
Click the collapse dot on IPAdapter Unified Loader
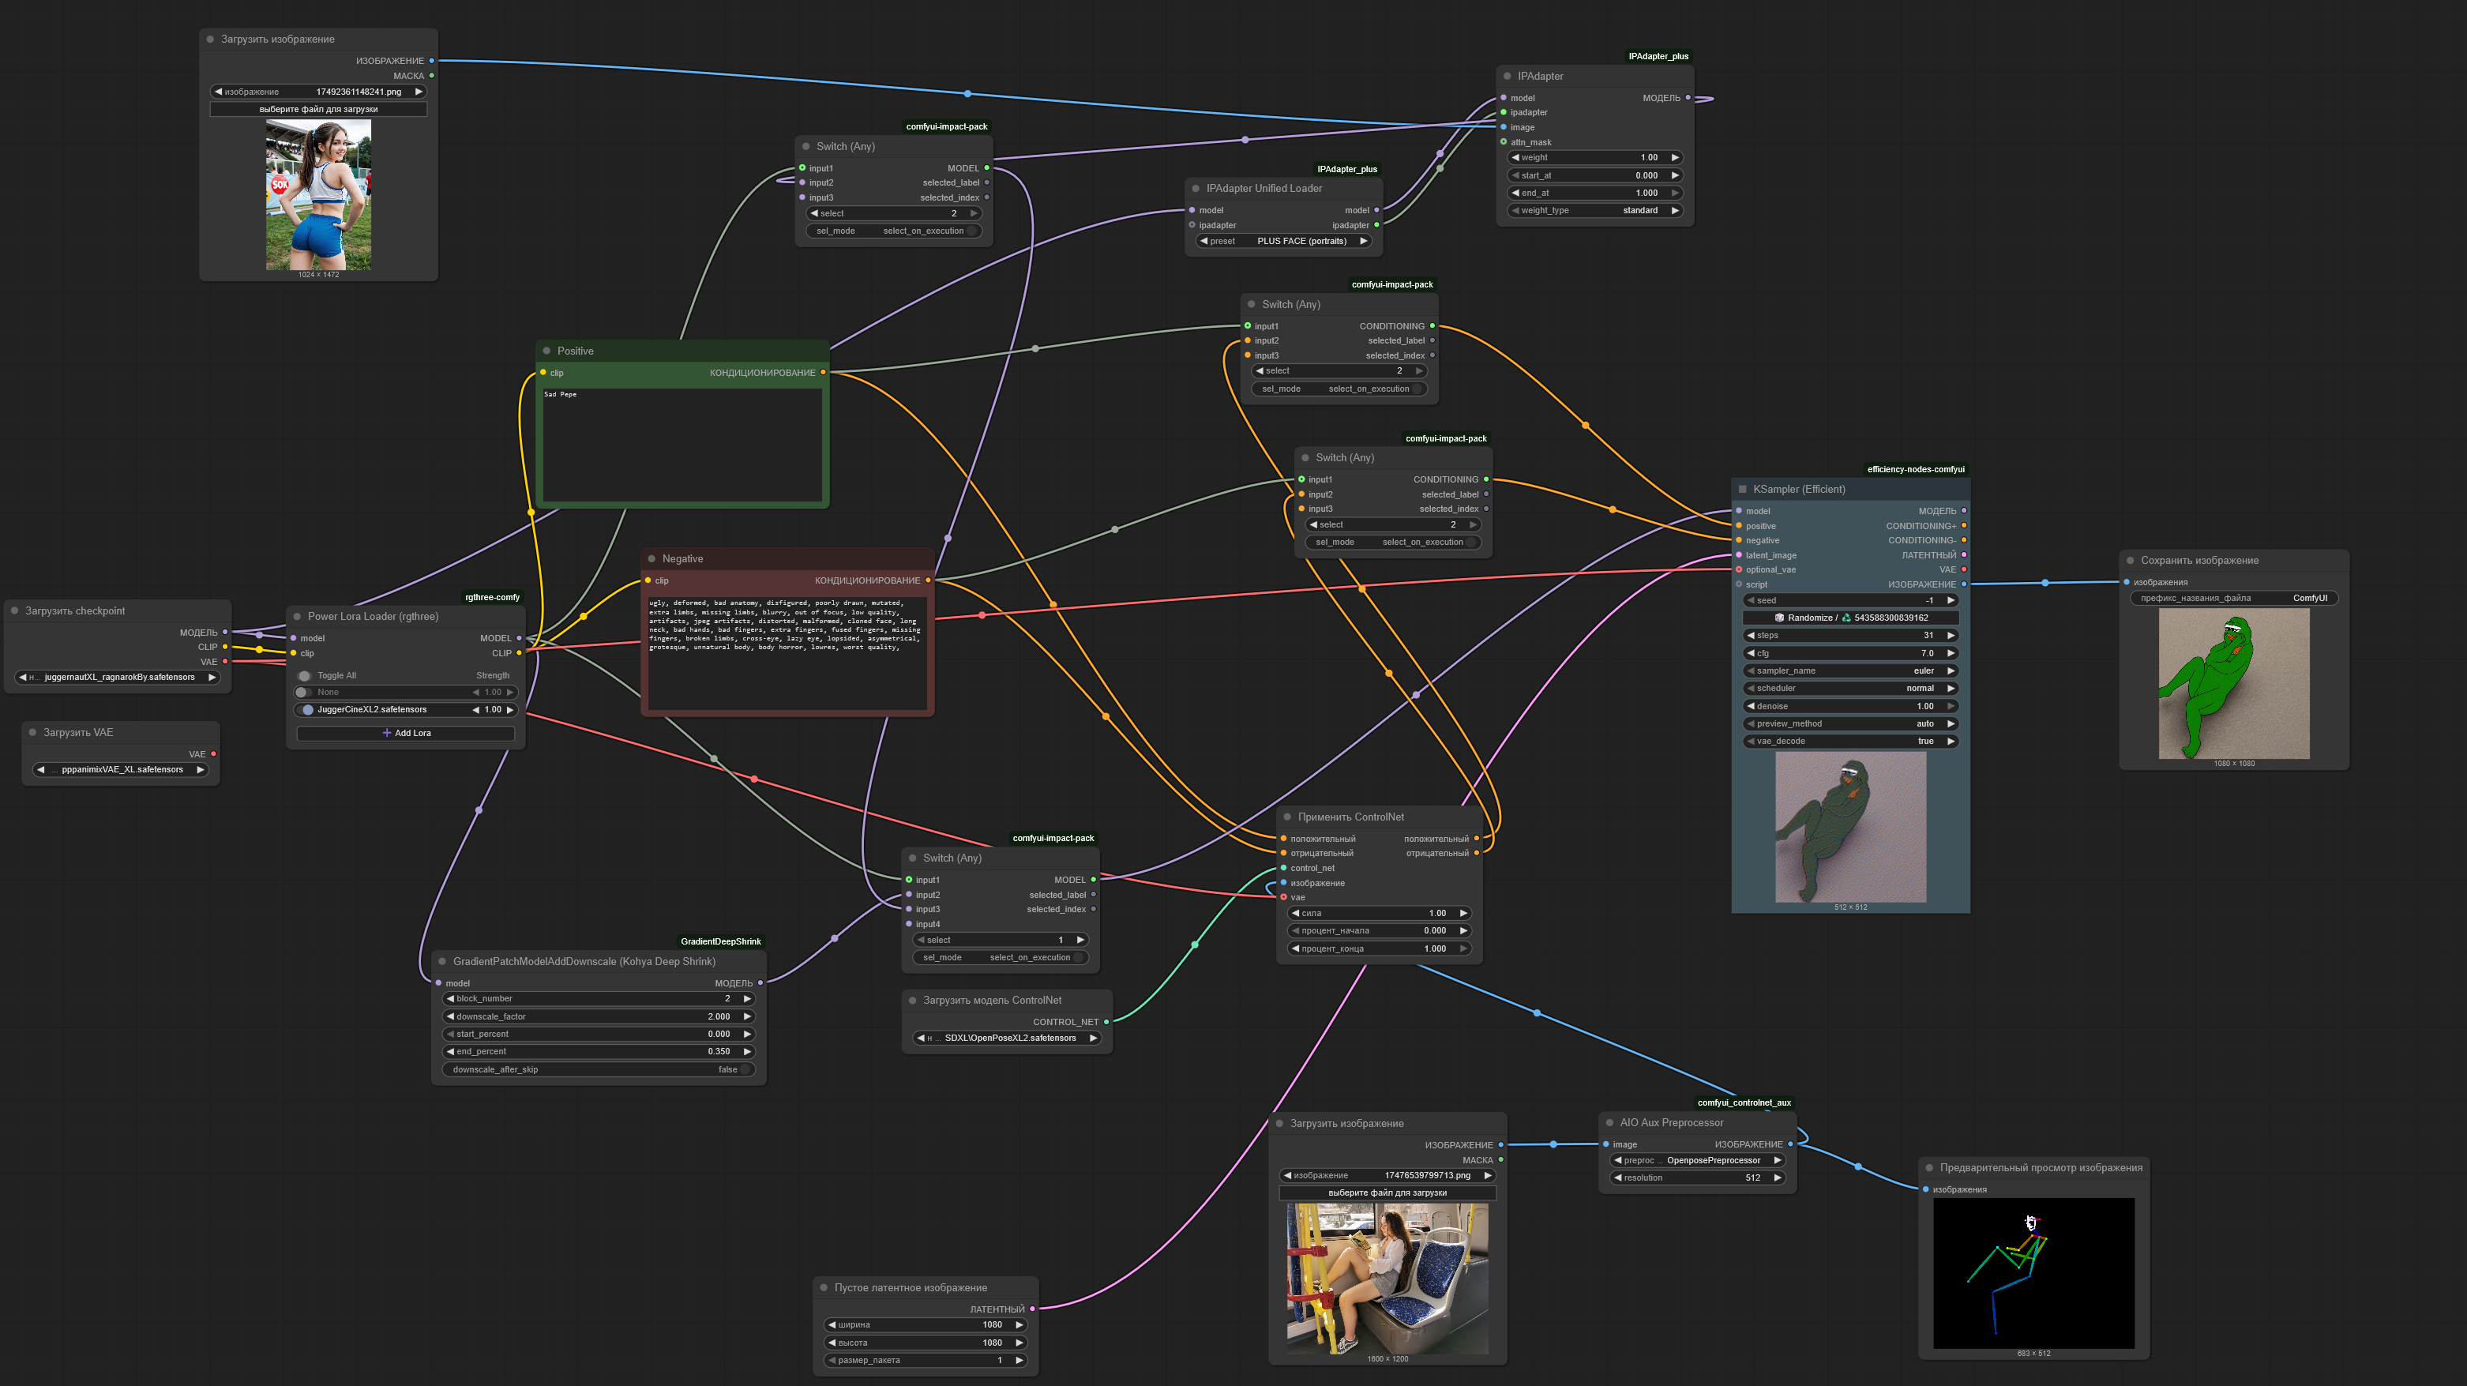(x=1196, y=189)
